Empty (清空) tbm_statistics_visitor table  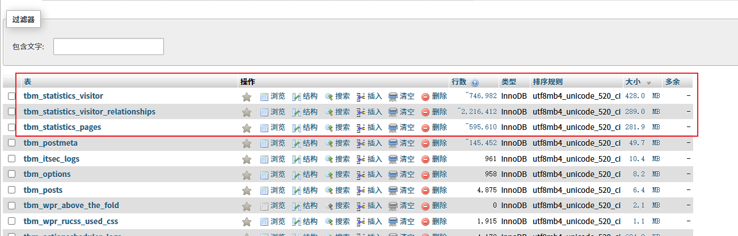(402, 96)
